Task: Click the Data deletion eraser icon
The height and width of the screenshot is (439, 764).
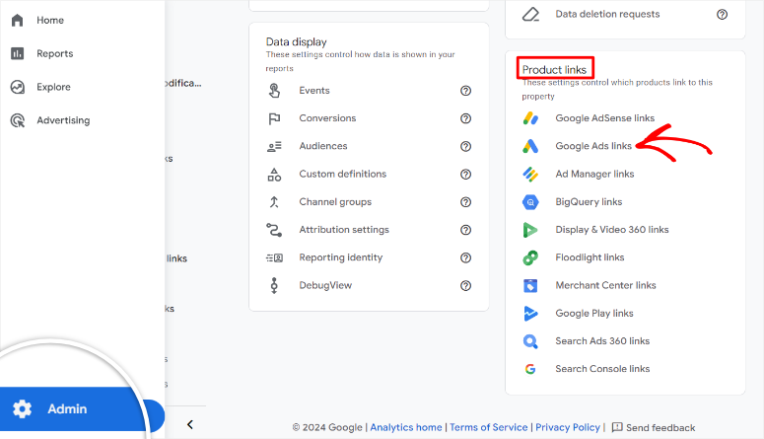Action: coord(530,15)
